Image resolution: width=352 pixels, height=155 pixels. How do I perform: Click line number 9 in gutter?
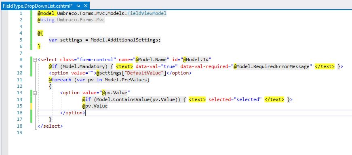coord(21,66)
